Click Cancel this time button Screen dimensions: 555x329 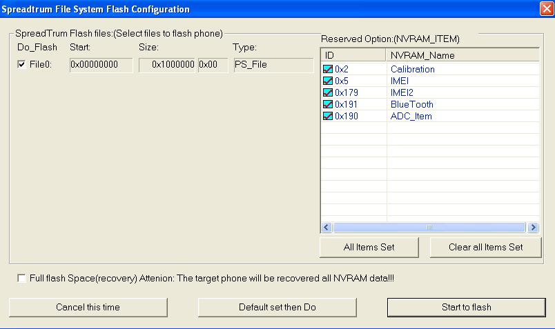pos(88,307)
